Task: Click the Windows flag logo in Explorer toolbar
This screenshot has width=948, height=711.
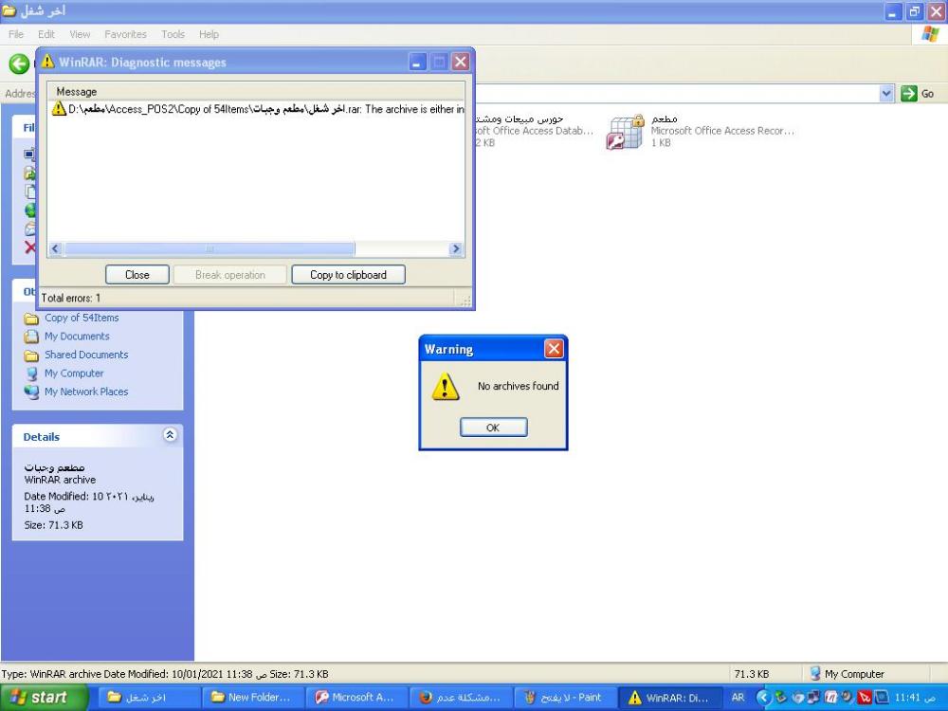Action: [x=930, y=34]
